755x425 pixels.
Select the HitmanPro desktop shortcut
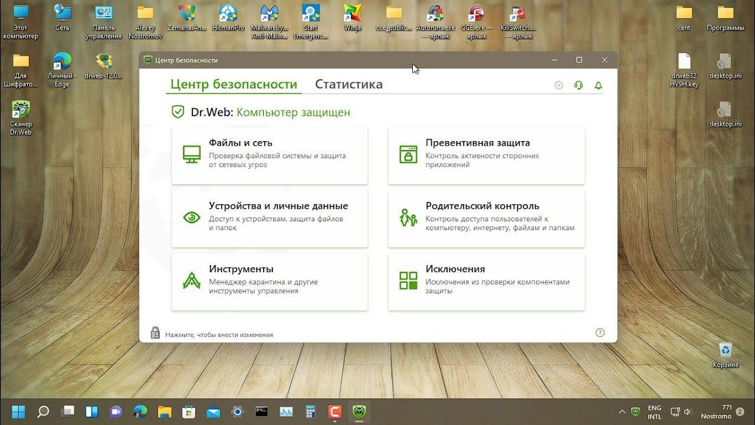click(x=228, y=18)
